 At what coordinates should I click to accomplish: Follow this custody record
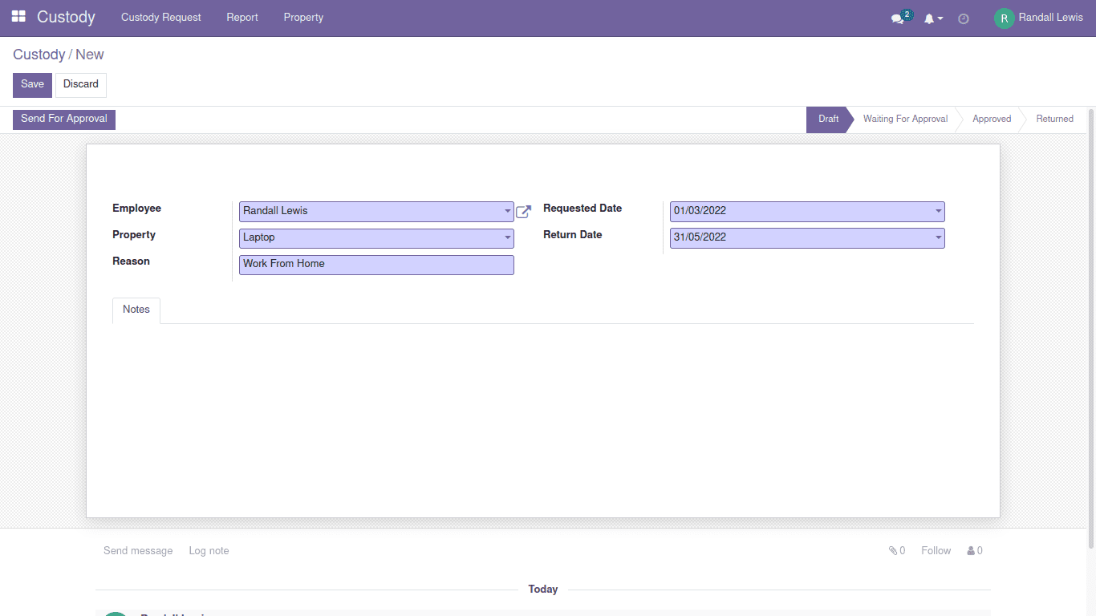coord(936,550)
